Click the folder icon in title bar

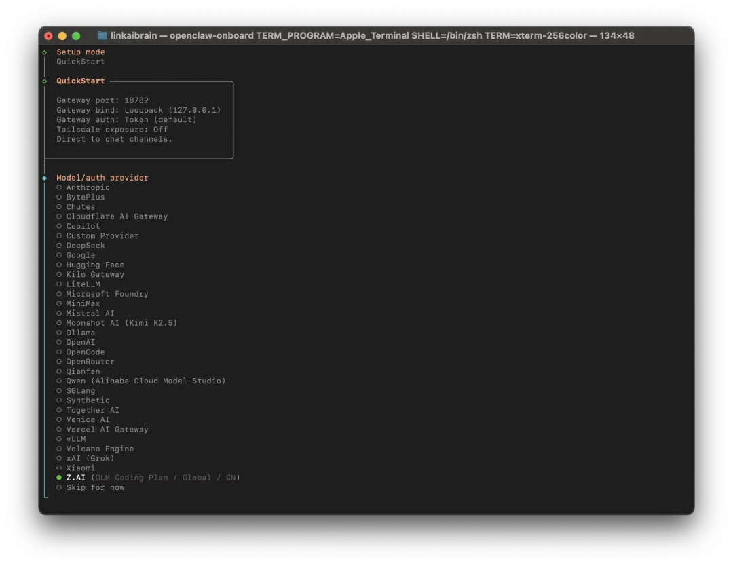point(102,35)
